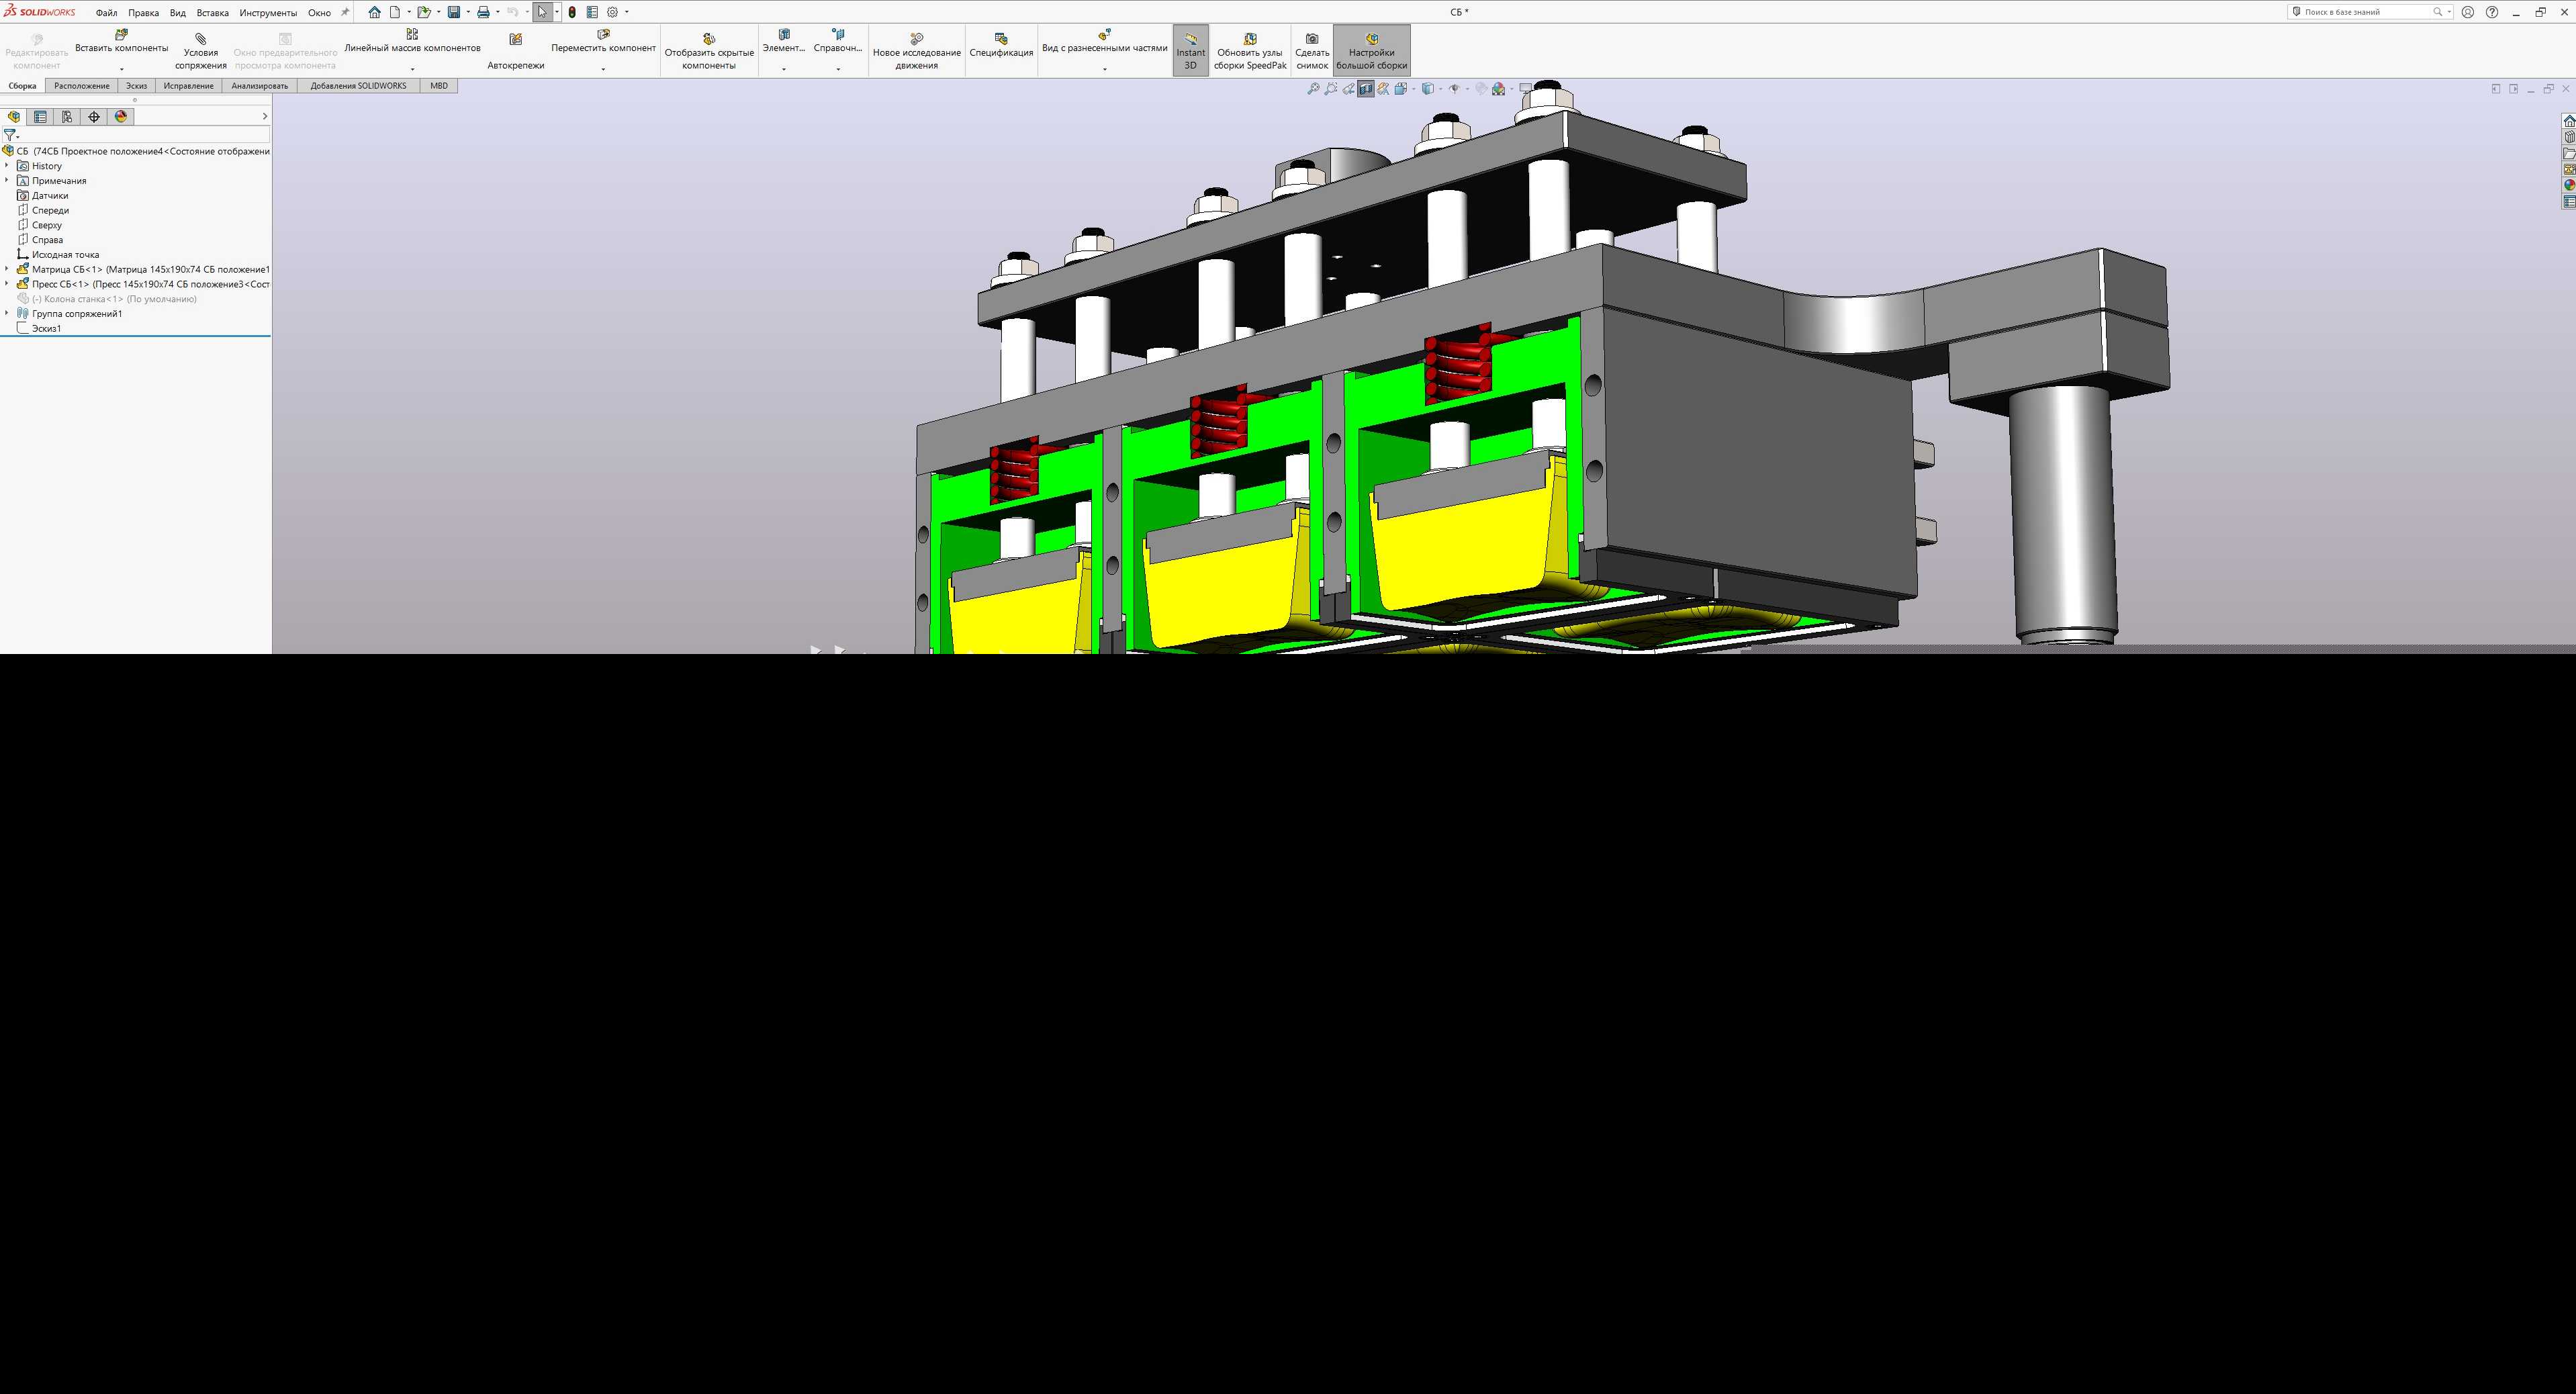Expand the Матрица СБ<1> component node
The height and width of the screenshot is (1394, 2576).
7,269
